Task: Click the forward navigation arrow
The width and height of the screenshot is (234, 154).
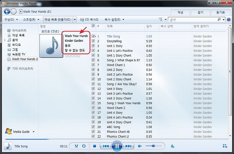Action: coord(14,11)
